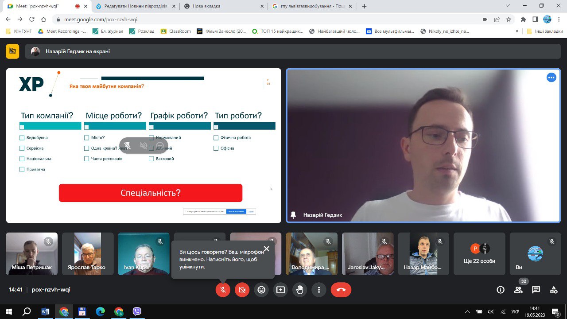Turn on the camera button
Image resolution: width=567 pixels, height=319 pixels.
click(242, 290)
